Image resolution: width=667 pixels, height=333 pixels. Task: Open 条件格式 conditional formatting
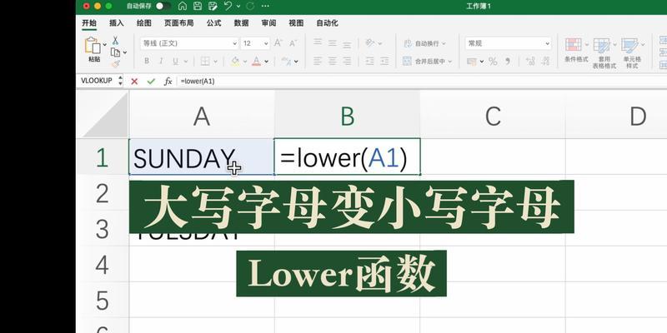tap(576, 50)
